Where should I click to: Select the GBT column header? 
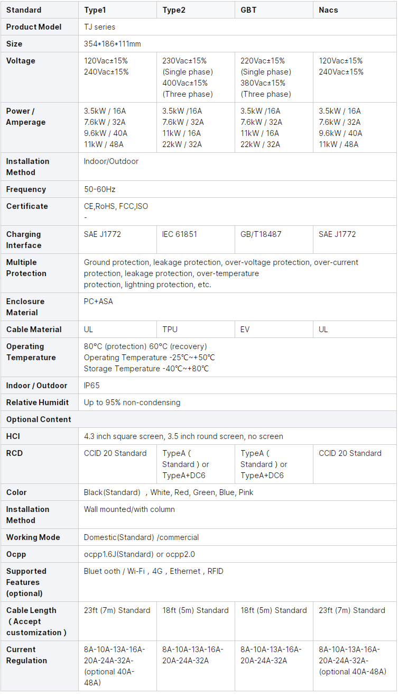pyautogui.click(x=248, y=10)
